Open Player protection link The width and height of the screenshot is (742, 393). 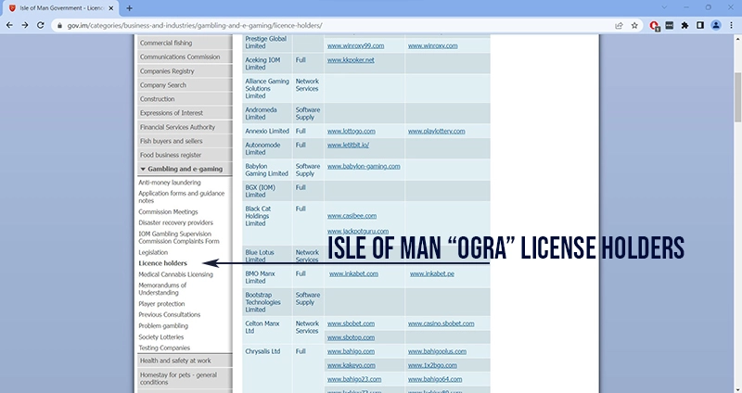[161, 304]
